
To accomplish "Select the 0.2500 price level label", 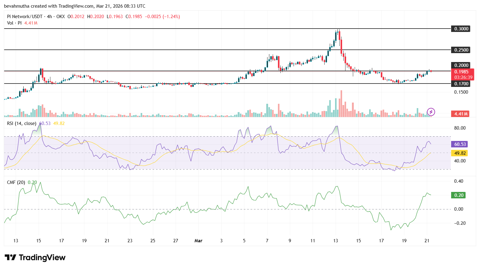I will pyautogui.click(x=461, y=50).
